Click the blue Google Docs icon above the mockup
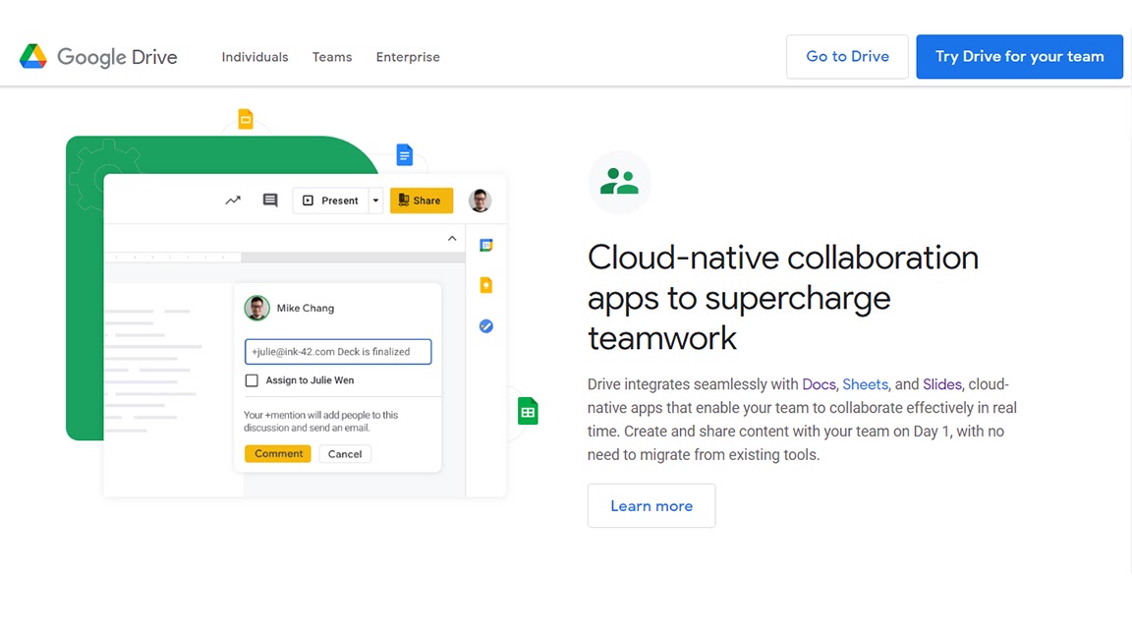Viewport: 1132px width, 637px height. tap(404, 154)
